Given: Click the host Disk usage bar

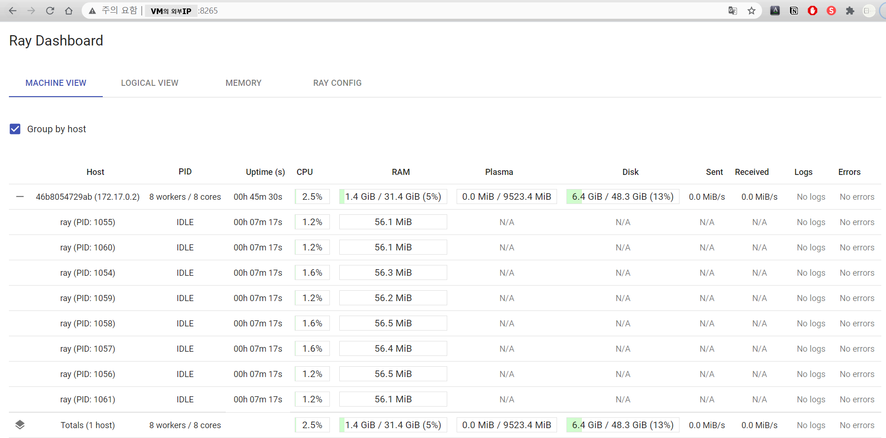Looking at the screenshot, I should pos(623,196).
